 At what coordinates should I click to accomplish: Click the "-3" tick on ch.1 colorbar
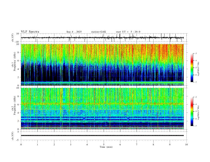pos(196,53)
